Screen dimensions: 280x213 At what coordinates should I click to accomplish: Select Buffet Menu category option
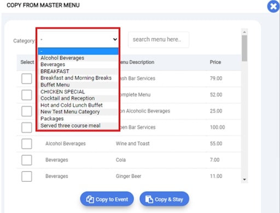(78, 85)
